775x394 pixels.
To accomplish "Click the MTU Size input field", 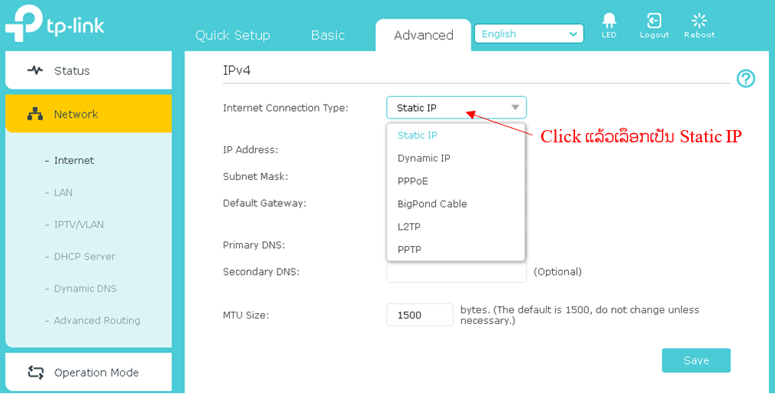I will (419, 315).
